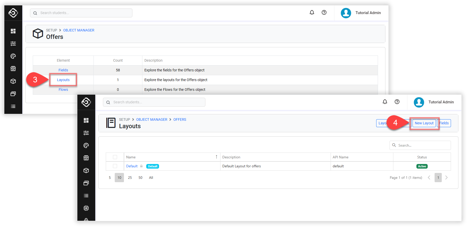Open the Default layout link
Screen dimensions: 473x230
pos(132,166)
